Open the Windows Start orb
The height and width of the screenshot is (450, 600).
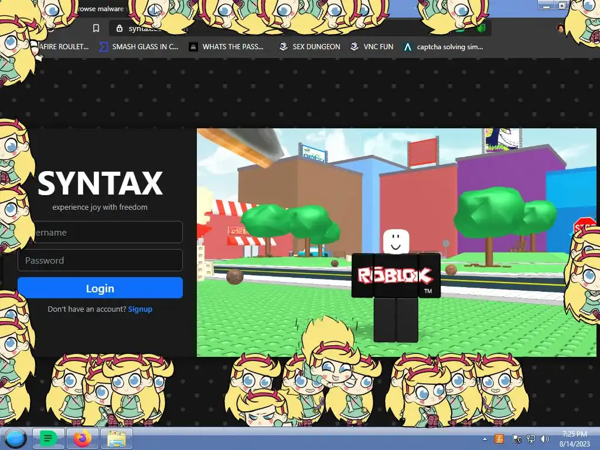(x=15, y=438)
